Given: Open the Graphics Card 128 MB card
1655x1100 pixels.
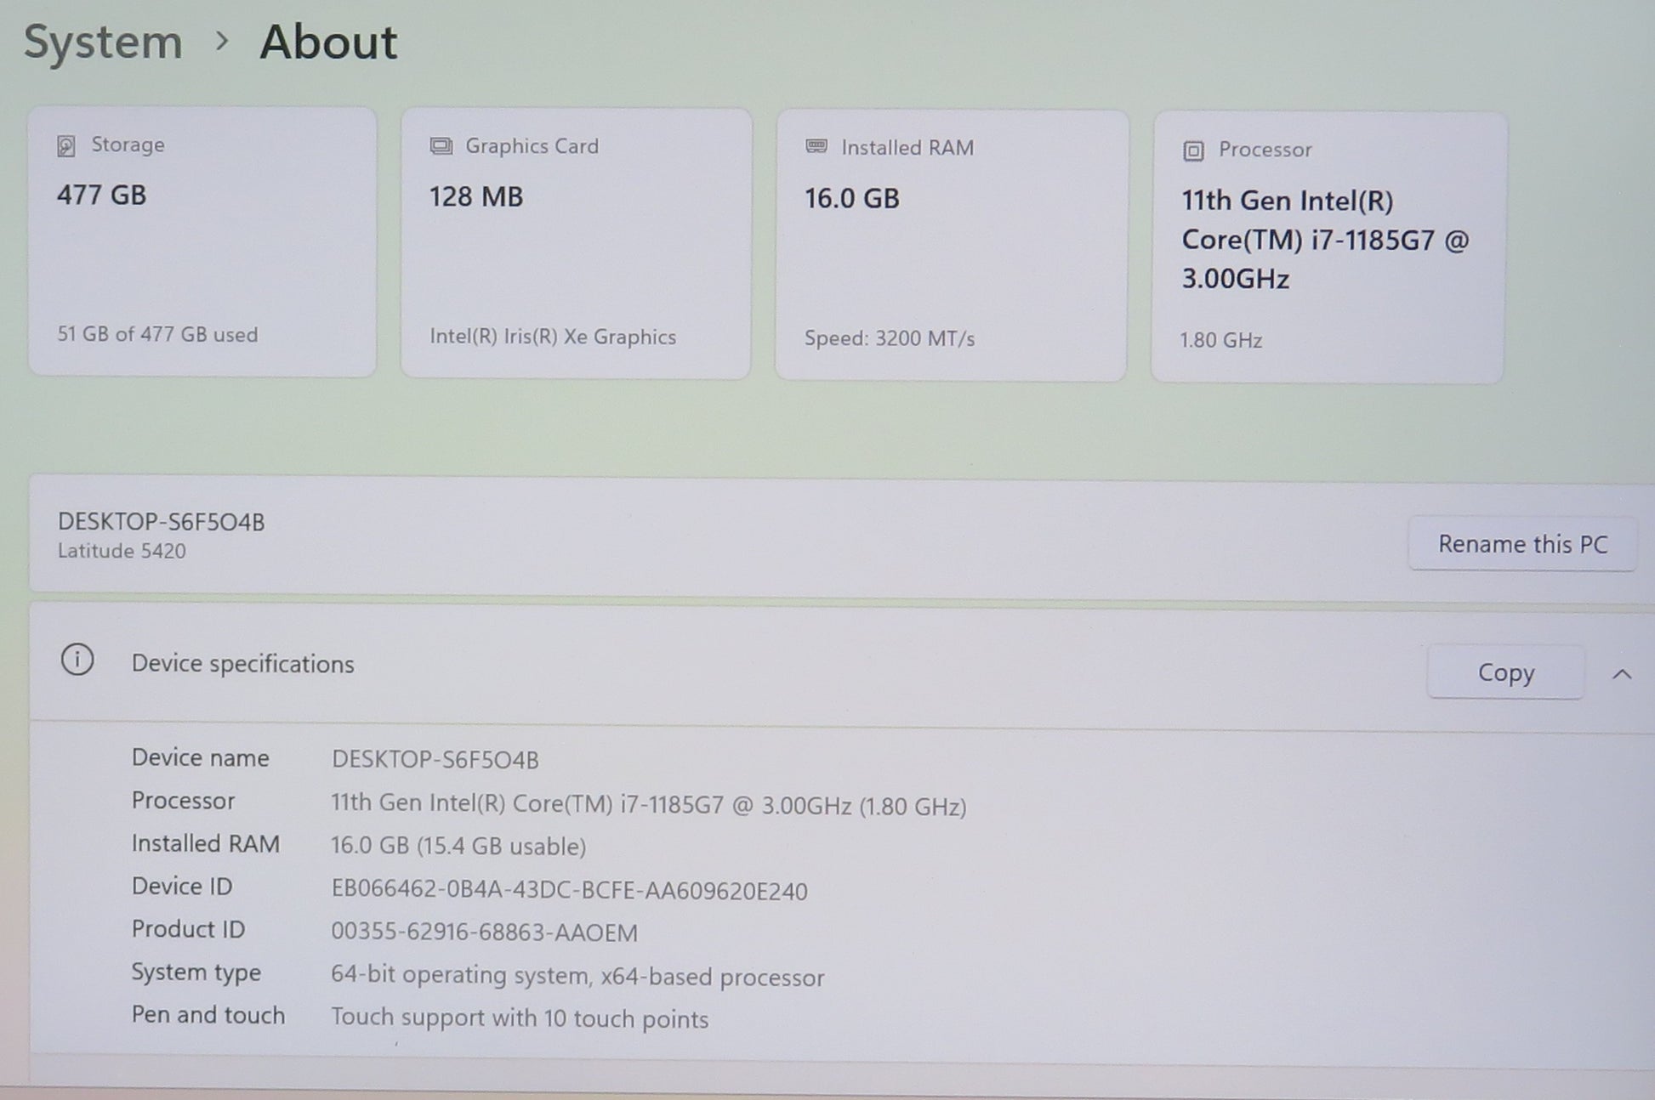Looking at the screenshot, I should coord(576,244).
